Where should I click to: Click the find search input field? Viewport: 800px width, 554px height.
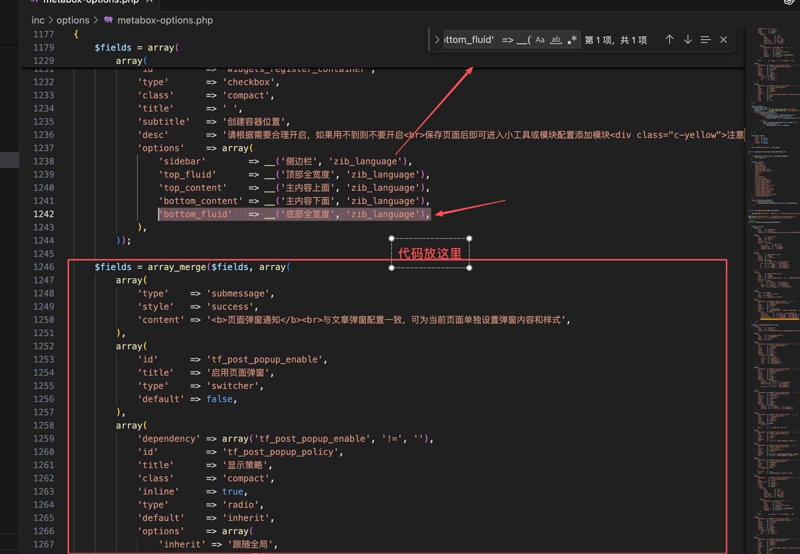point(488,40)
